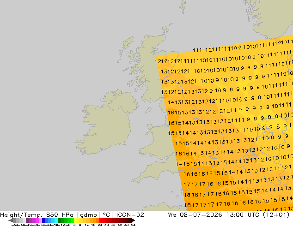Click the cyan legend swatch near -18
The image size is (293, 226).
coord(56,220)
